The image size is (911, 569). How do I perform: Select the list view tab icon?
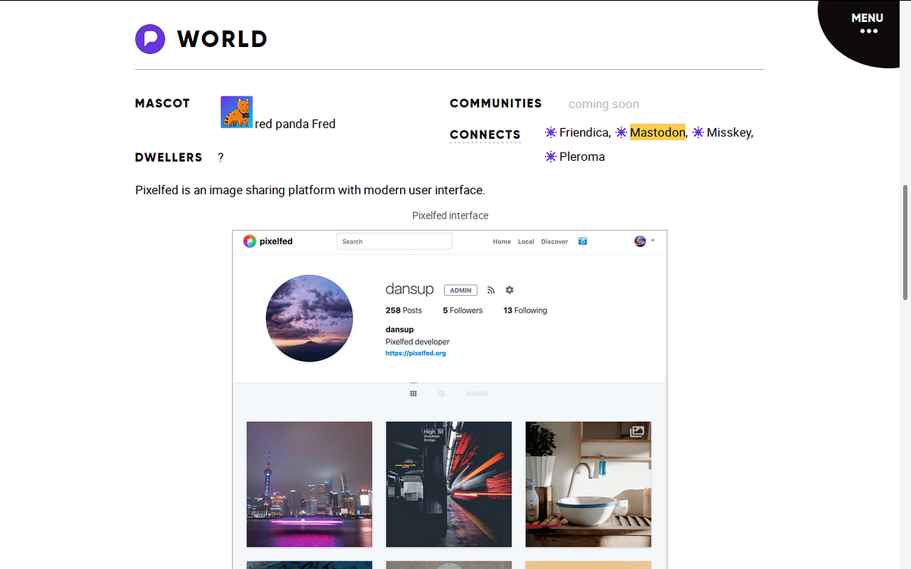(441, 394)
